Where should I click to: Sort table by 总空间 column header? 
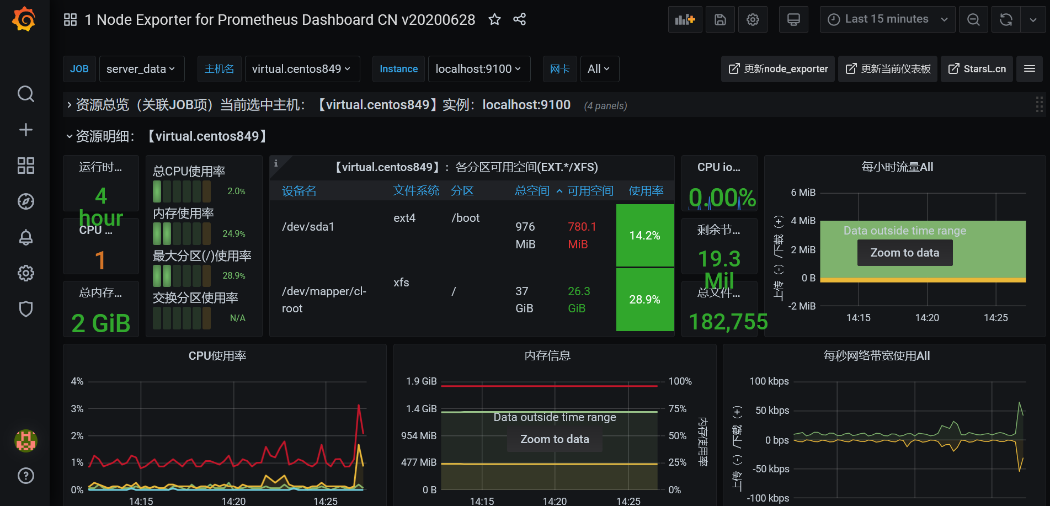click(x=532, y=191)
